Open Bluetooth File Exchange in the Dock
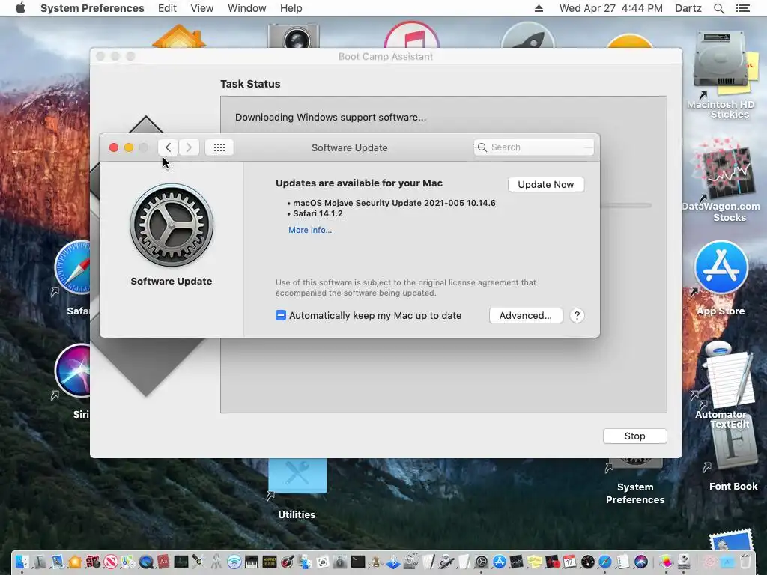The image size is (767, 575). (393, 562)
